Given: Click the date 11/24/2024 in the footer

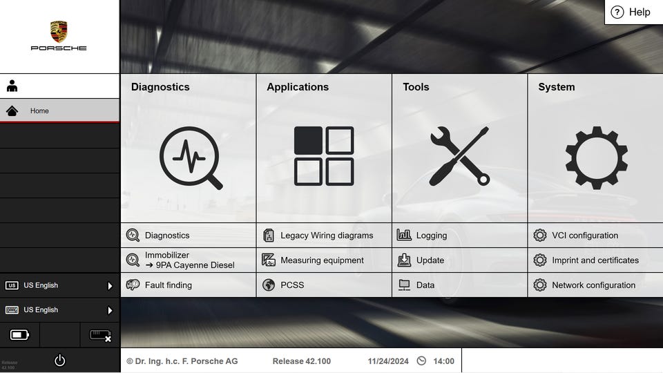Looking at the screenshot, I should [388, 361].
